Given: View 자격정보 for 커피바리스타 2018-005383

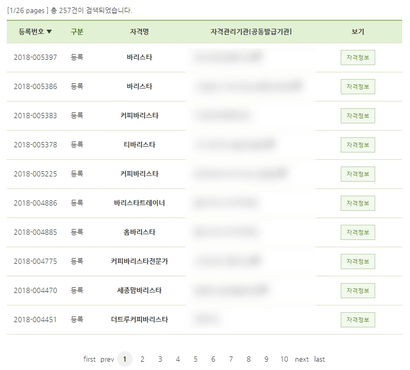Looking at the screenshot, I should point(357,116).
